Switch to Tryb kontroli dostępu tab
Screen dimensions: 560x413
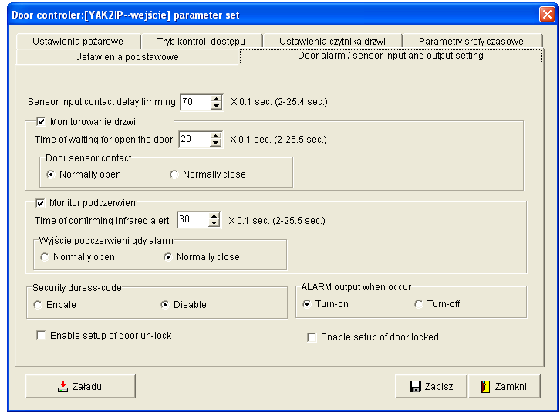201,42
